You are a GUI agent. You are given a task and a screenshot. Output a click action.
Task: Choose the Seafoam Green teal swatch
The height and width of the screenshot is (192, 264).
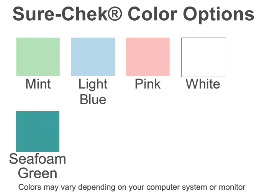pos(38,131)
